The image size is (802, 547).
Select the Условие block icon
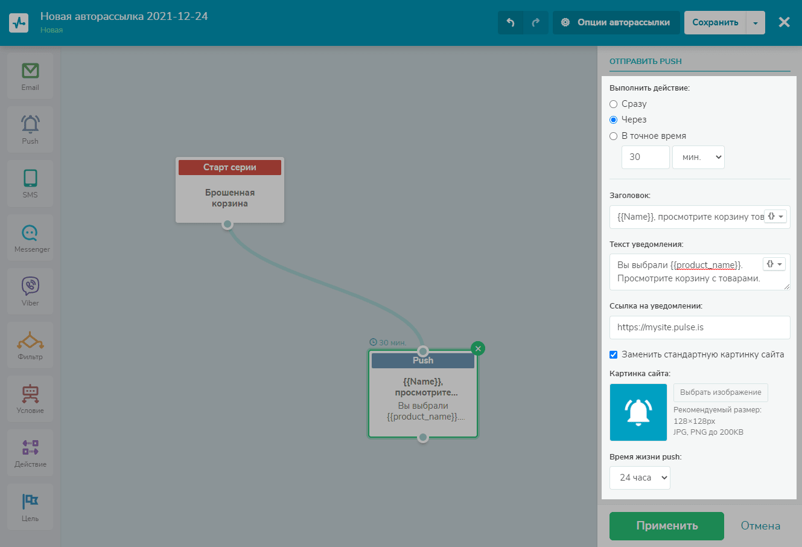(x=30, y=399)
